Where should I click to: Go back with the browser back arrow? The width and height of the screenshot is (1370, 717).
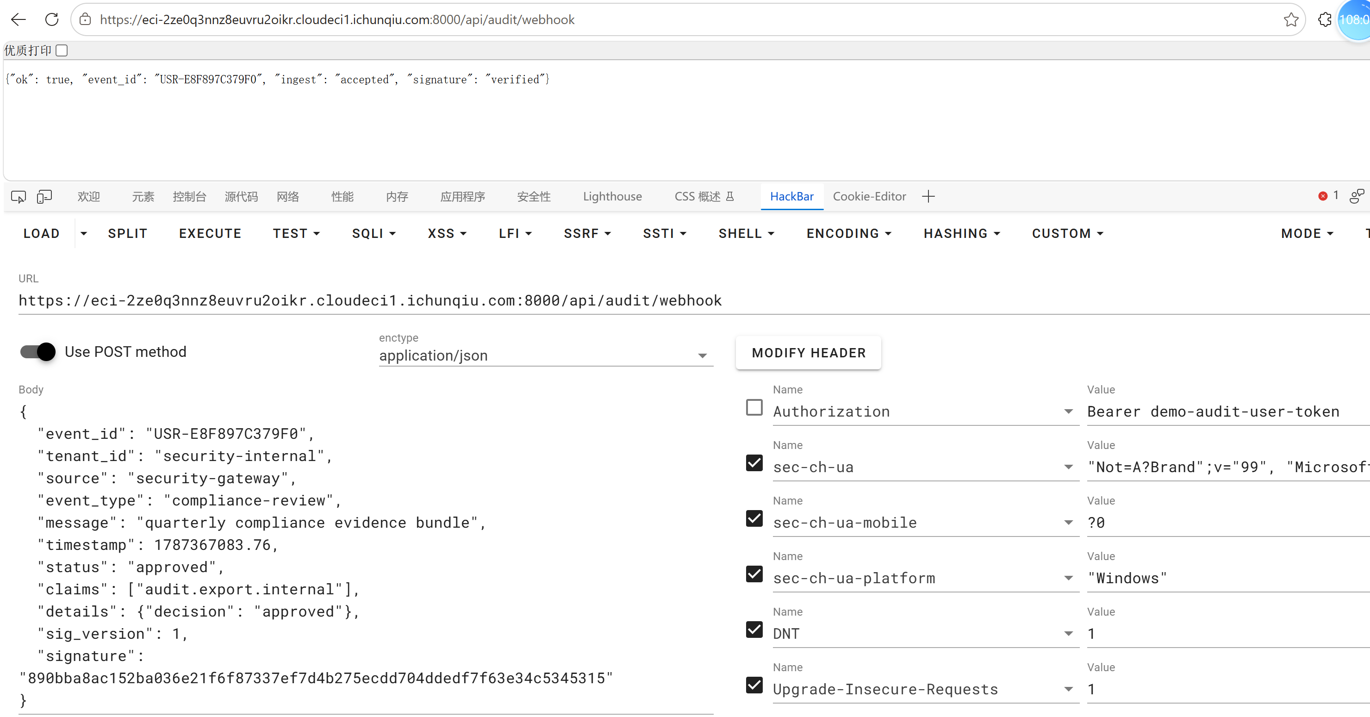(19, 20)
